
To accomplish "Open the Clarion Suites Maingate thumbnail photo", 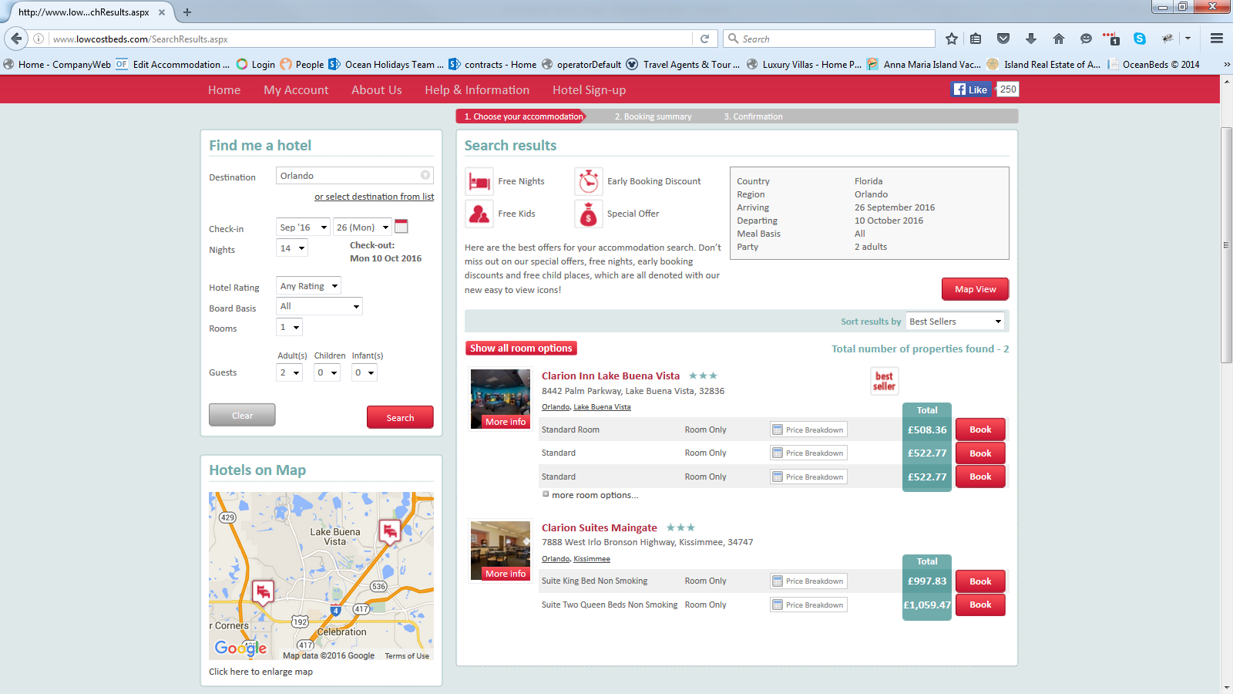I will click(x=500, y=551).
